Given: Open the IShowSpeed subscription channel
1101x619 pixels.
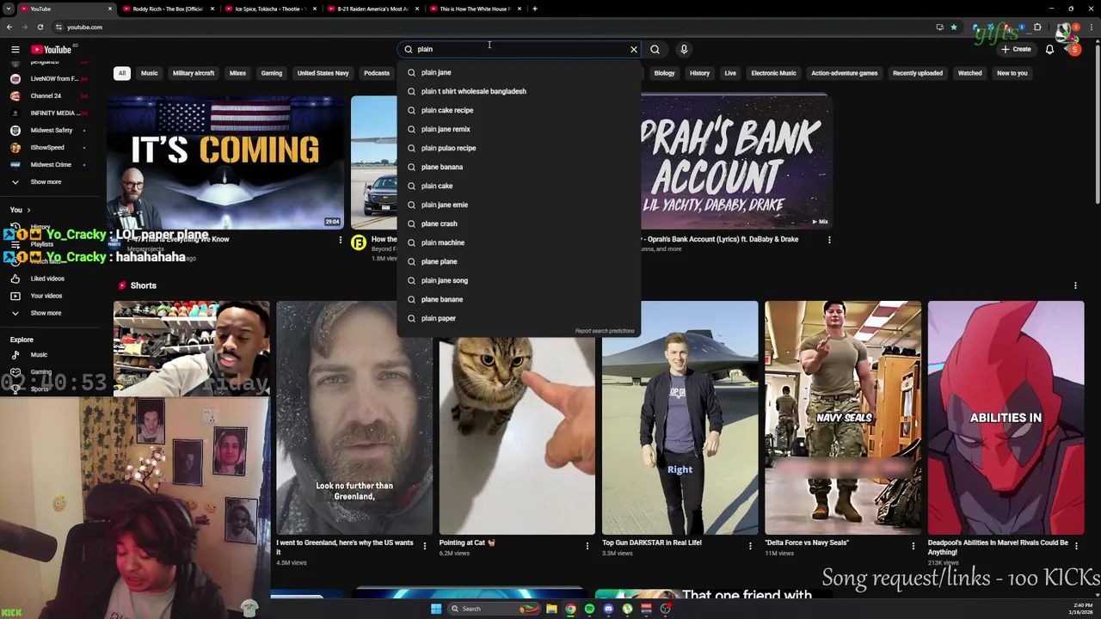Looking at the screenshot, I should click(x=47, y=148).
